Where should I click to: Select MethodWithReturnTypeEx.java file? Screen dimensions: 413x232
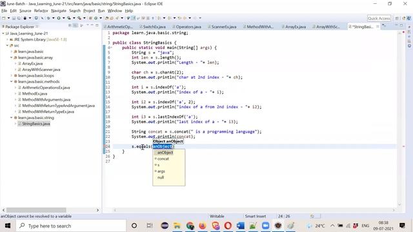click(48, 111)
